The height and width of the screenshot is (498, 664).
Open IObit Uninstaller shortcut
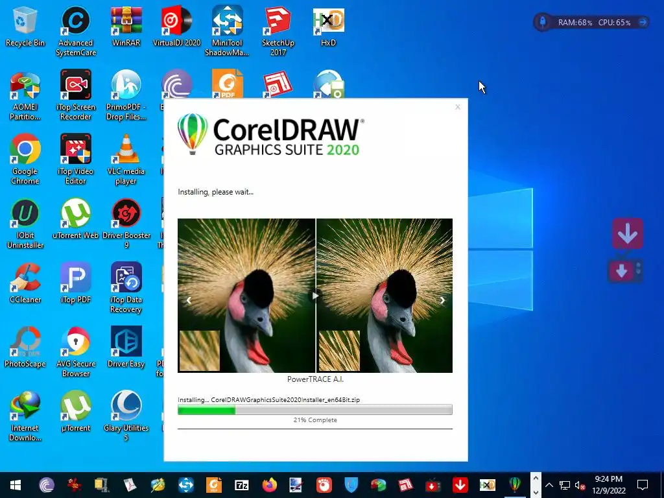25,224
